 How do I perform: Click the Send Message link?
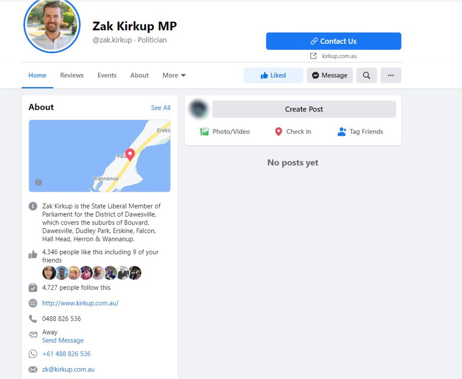tap(63, 340)
